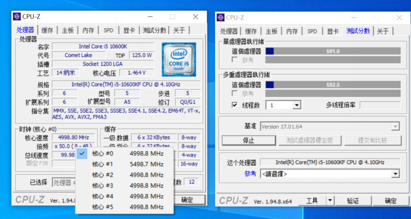Close the left CPU-Z window
Viewport: 411px width, 219px height.
coord(196,17)
